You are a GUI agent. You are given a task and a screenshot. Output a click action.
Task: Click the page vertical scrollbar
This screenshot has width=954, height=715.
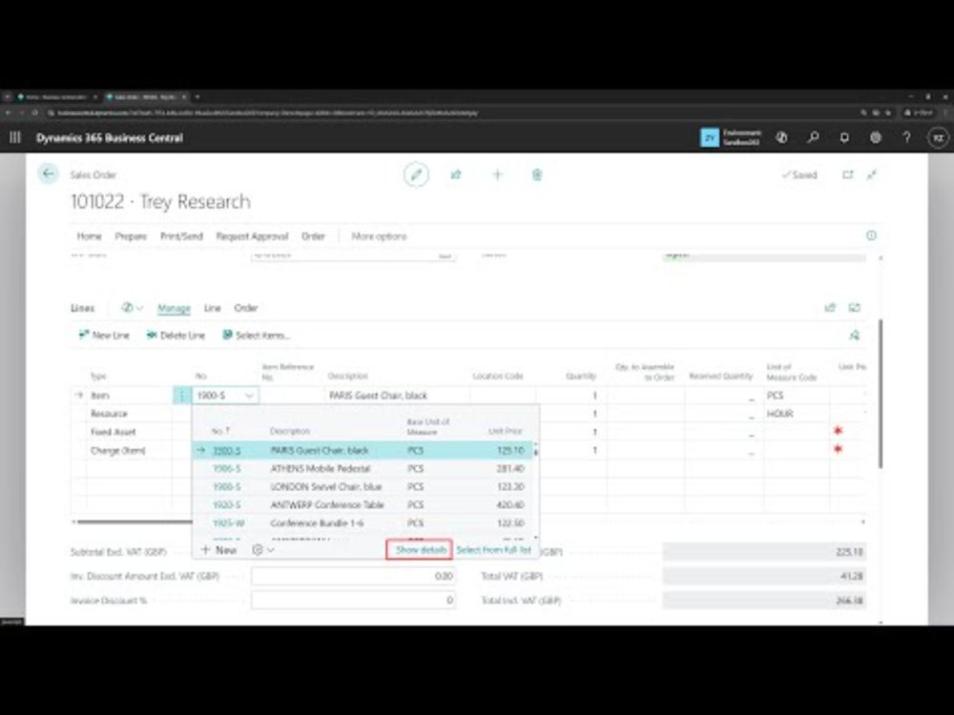(x=881, y=394)
